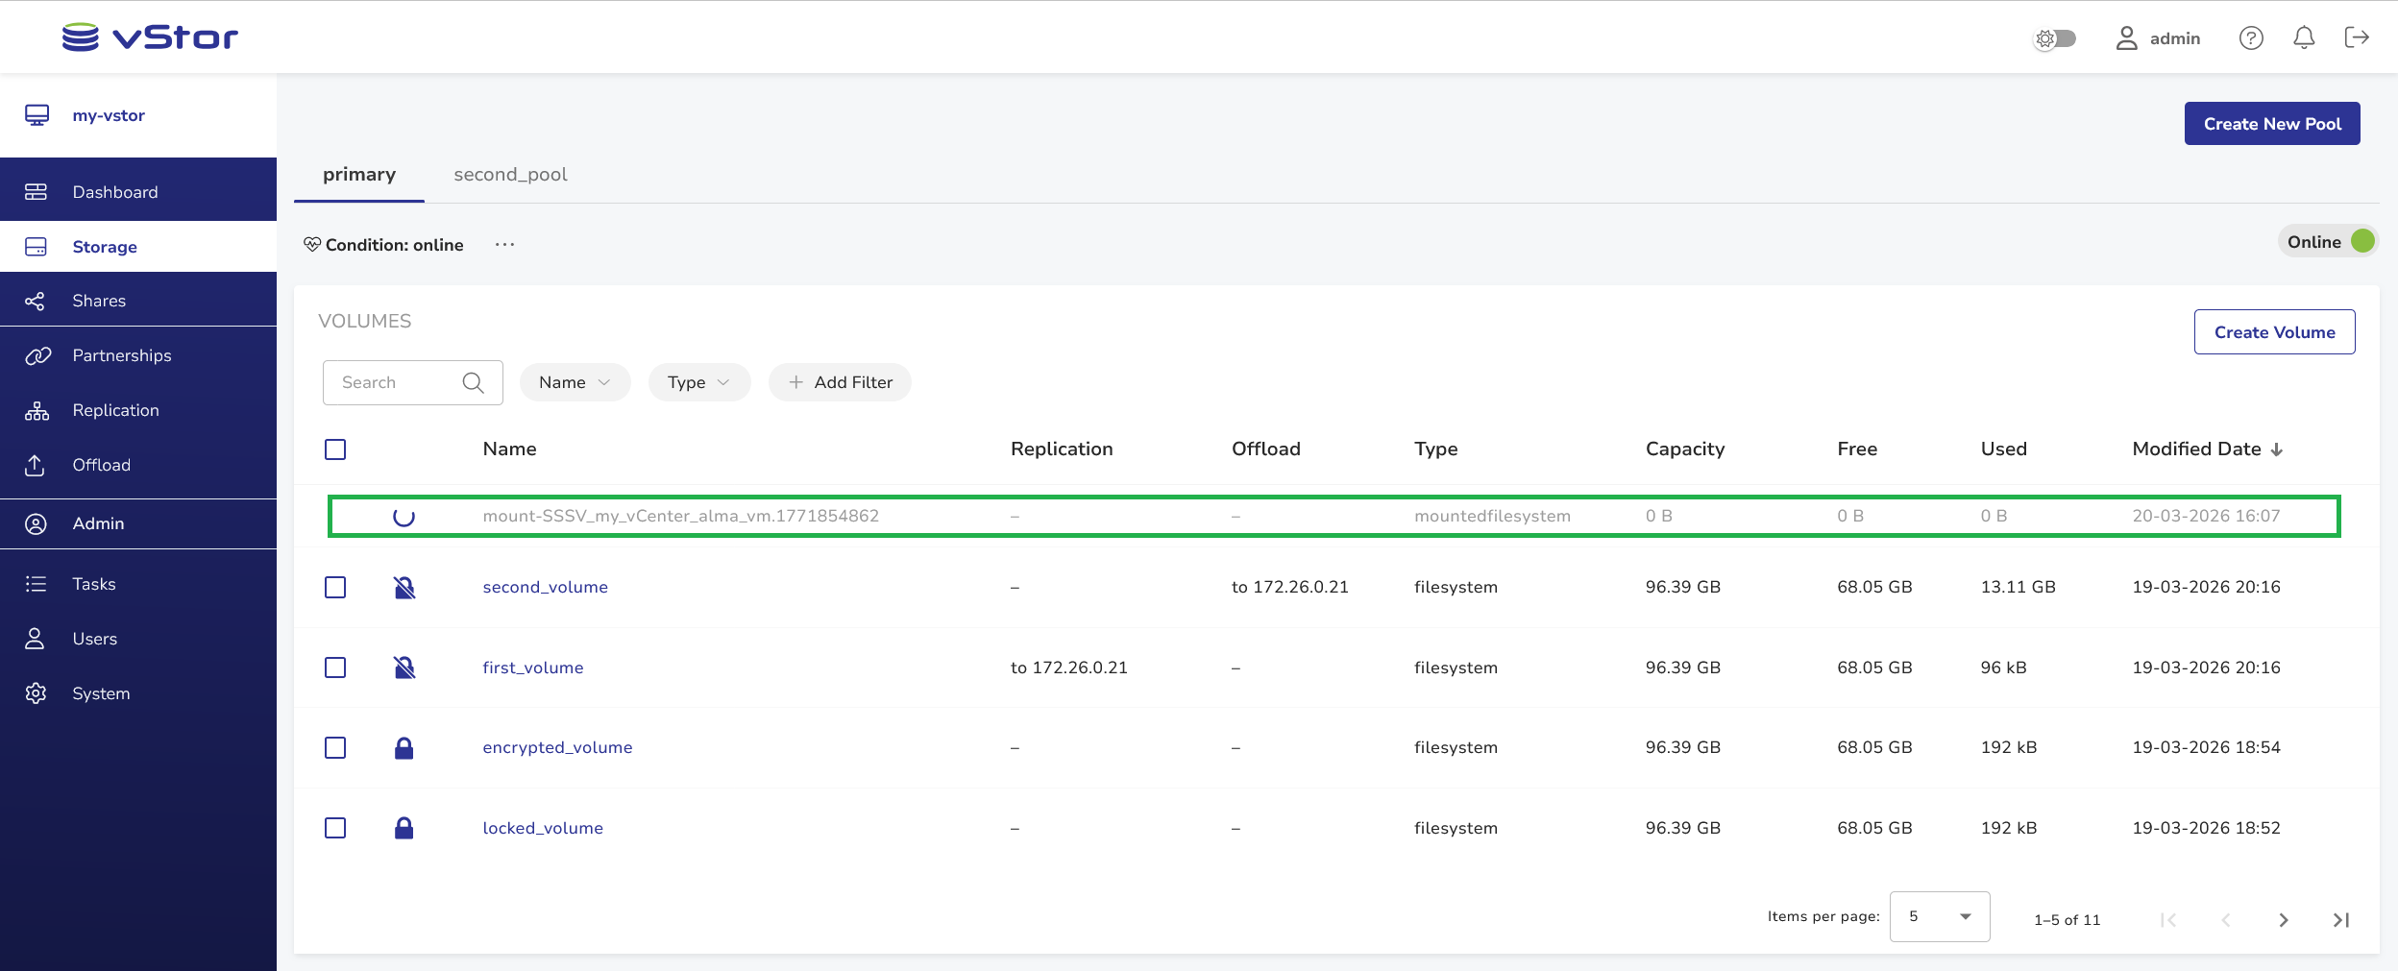Switch to the second_pool tab
Screen dimensions: 2398x971
point(510,175)
